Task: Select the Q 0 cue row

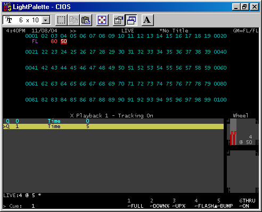Action: point(113,121)
